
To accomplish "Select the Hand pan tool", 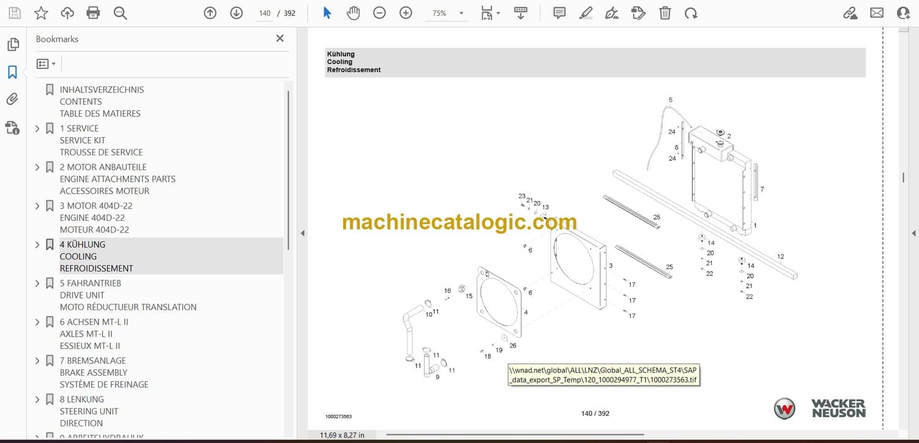I will [353, 13].
